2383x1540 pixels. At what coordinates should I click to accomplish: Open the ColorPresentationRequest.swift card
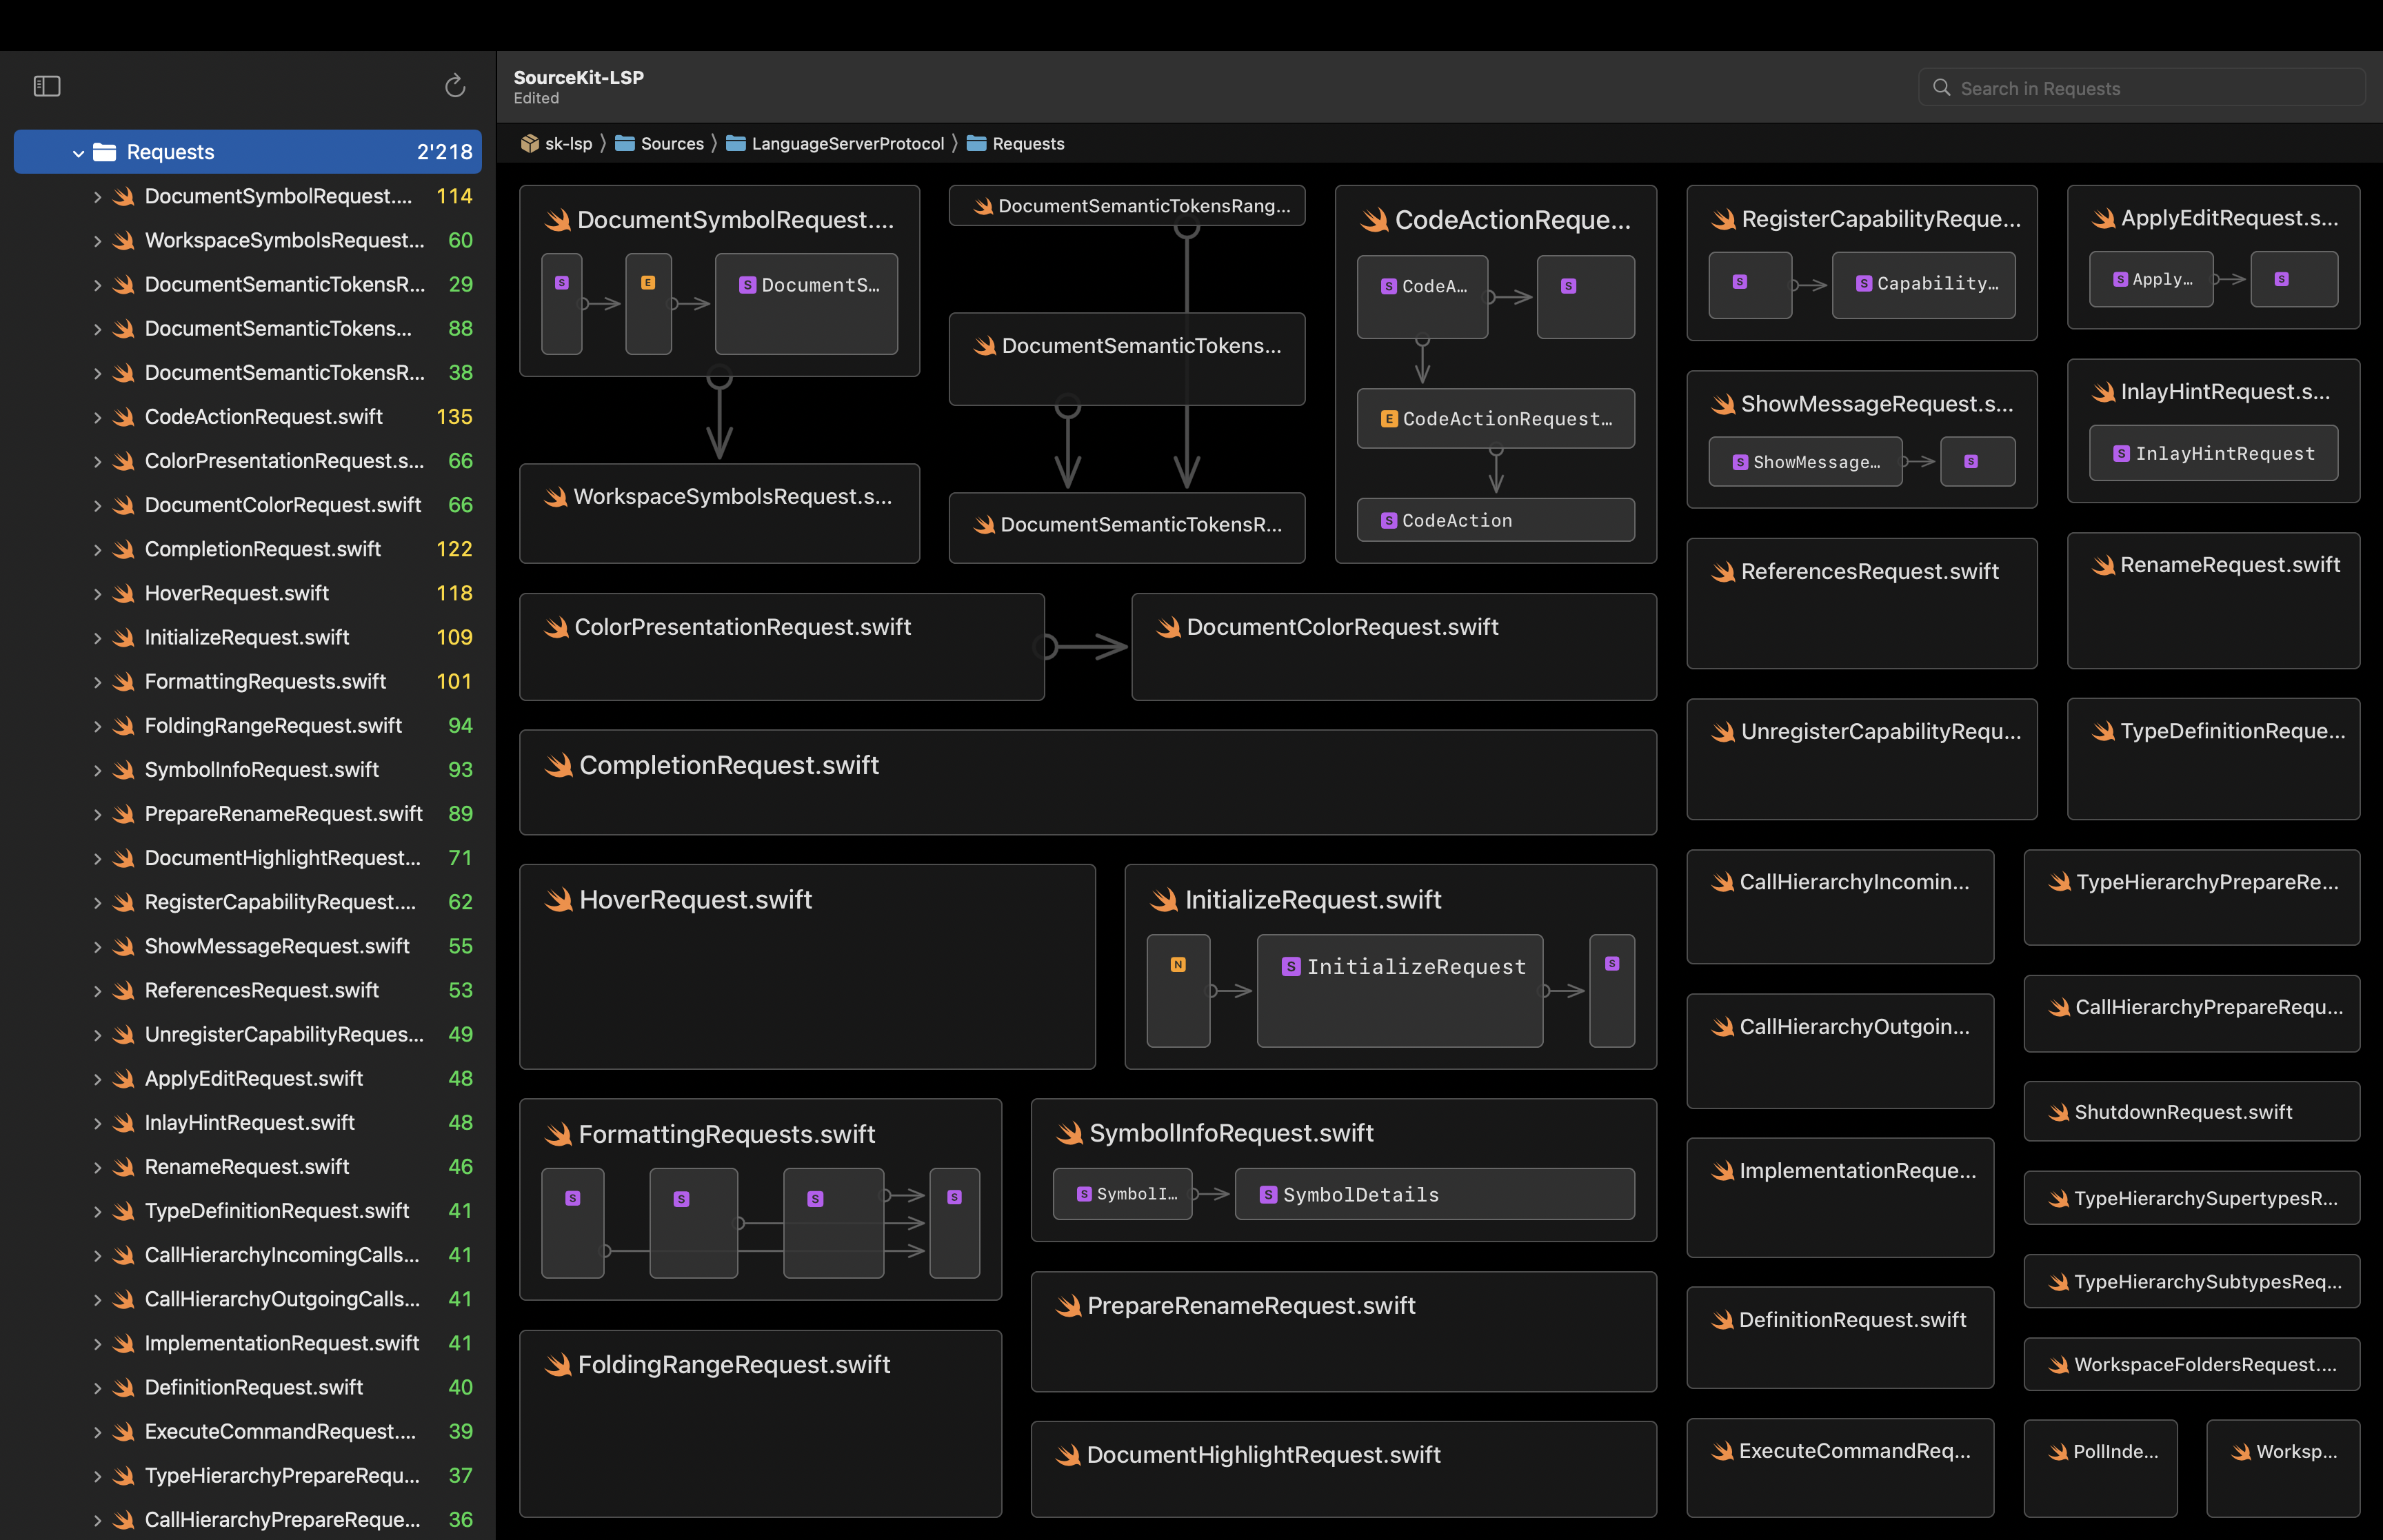point(782,647)
